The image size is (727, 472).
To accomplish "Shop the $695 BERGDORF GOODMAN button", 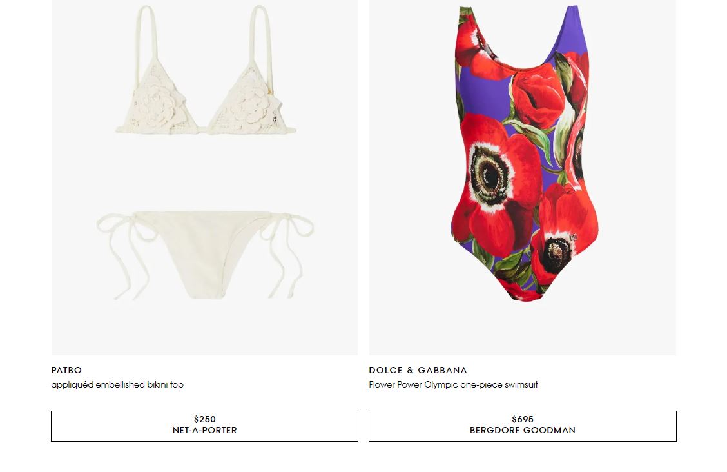I will click(x=523, y=426).
